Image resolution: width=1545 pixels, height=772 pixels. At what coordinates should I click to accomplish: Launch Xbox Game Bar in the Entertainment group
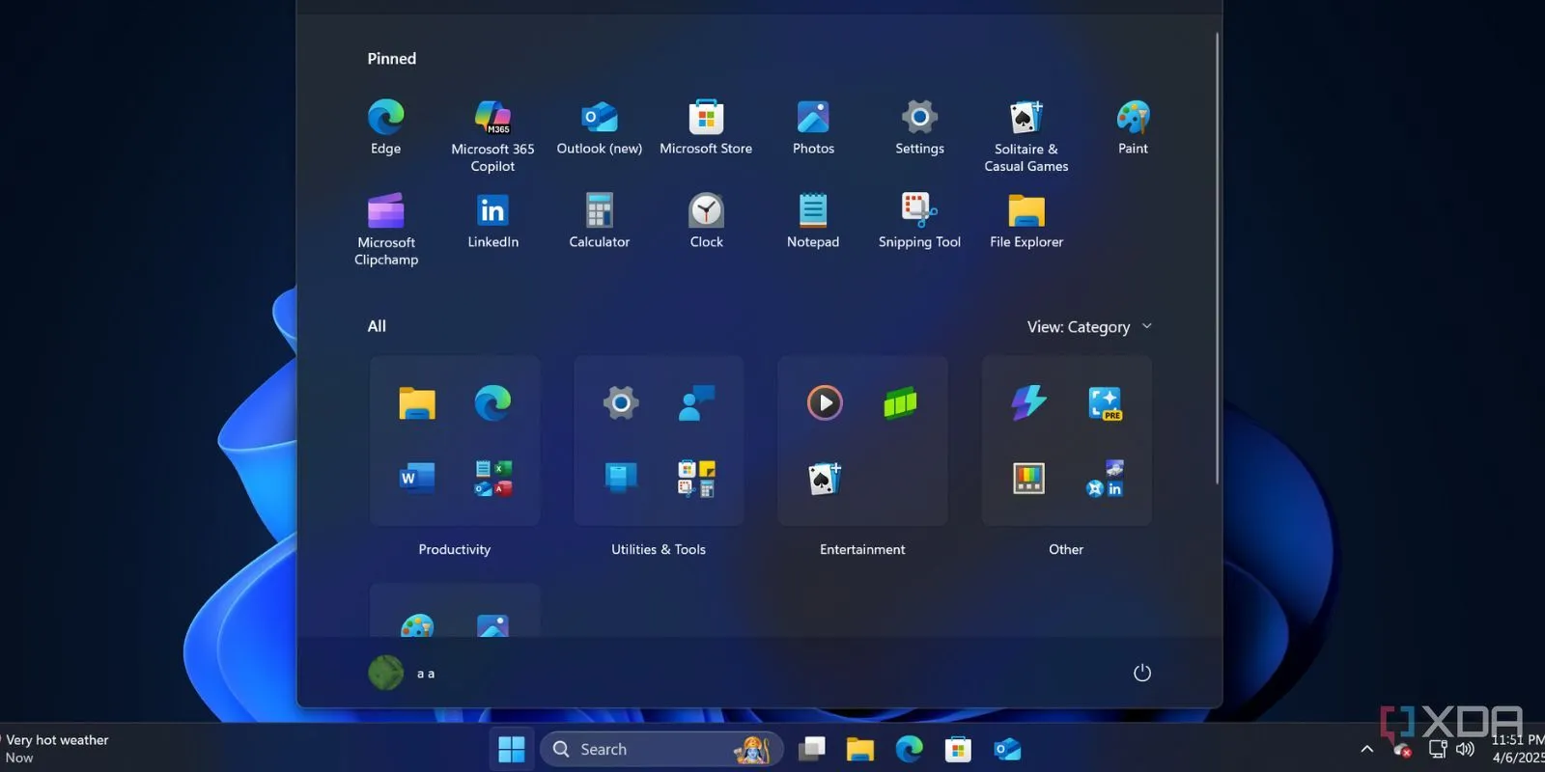point(900,402)
